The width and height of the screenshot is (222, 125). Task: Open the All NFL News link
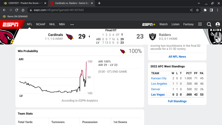click(177, 56)
